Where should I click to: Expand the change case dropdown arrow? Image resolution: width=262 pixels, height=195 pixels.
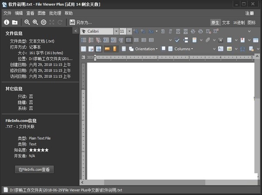click(x=157, y=31)
